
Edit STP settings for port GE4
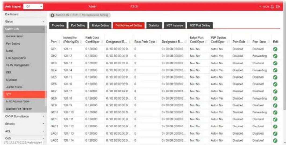pyautogui.click(x=275, y=70)
